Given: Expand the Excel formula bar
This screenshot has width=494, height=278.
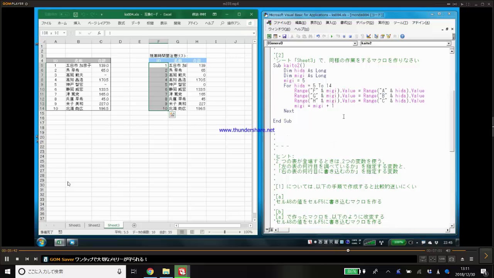Looking at the screenshot, I should pyautogui.click(x=254, y=33).
